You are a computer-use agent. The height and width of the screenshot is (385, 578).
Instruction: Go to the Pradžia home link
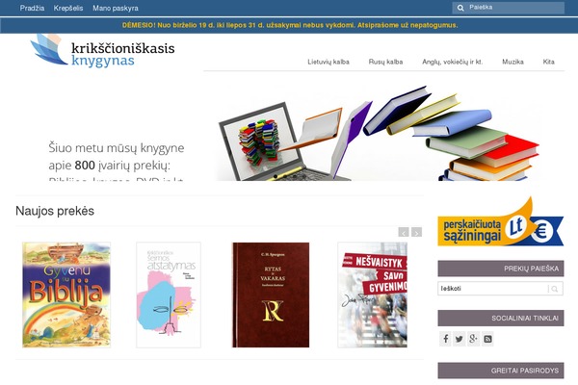click(32, 8)
